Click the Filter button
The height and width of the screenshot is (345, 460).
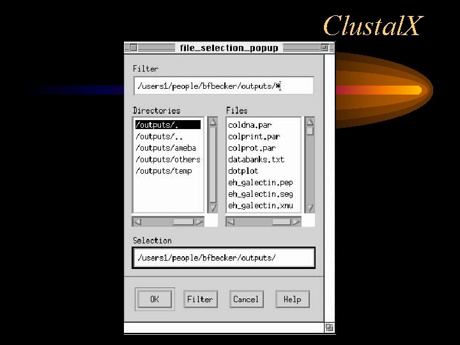[201, 299]
